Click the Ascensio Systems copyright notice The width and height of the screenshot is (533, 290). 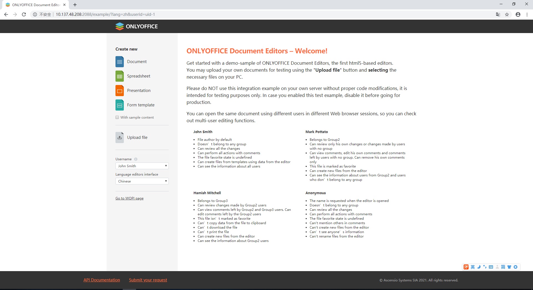[419, 280]
